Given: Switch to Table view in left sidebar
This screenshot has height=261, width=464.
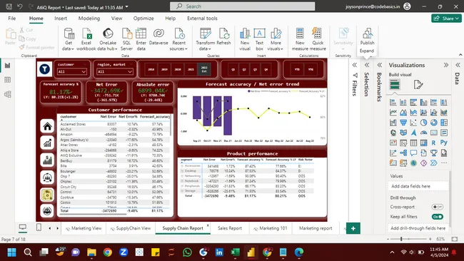Looking at the screenshot, I should (x=8, y=80).
